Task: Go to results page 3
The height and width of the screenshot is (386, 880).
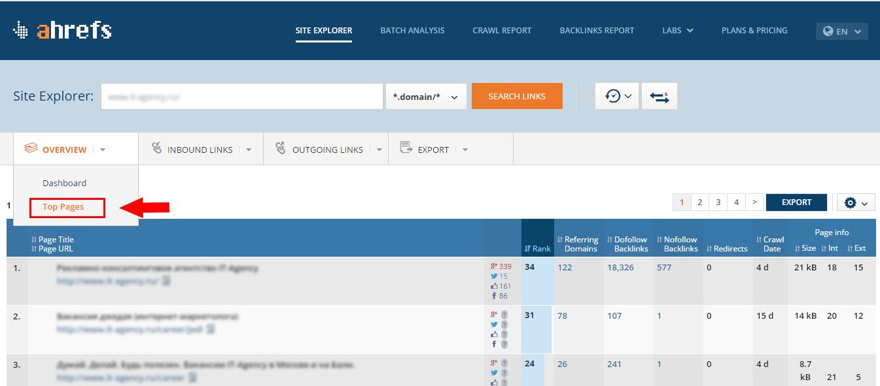Action: 718,202
